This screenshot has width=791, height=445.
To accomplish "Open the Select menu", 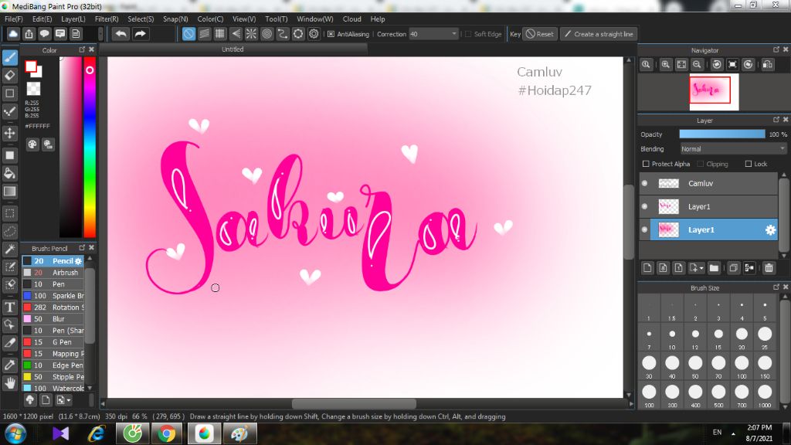I will [141, 19].
